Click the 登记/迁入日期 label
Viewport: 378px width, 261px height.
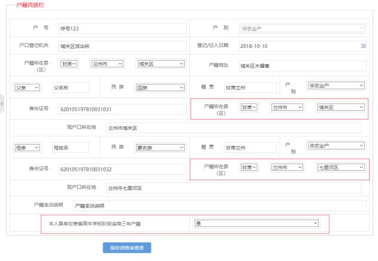[x=213, y=45]
